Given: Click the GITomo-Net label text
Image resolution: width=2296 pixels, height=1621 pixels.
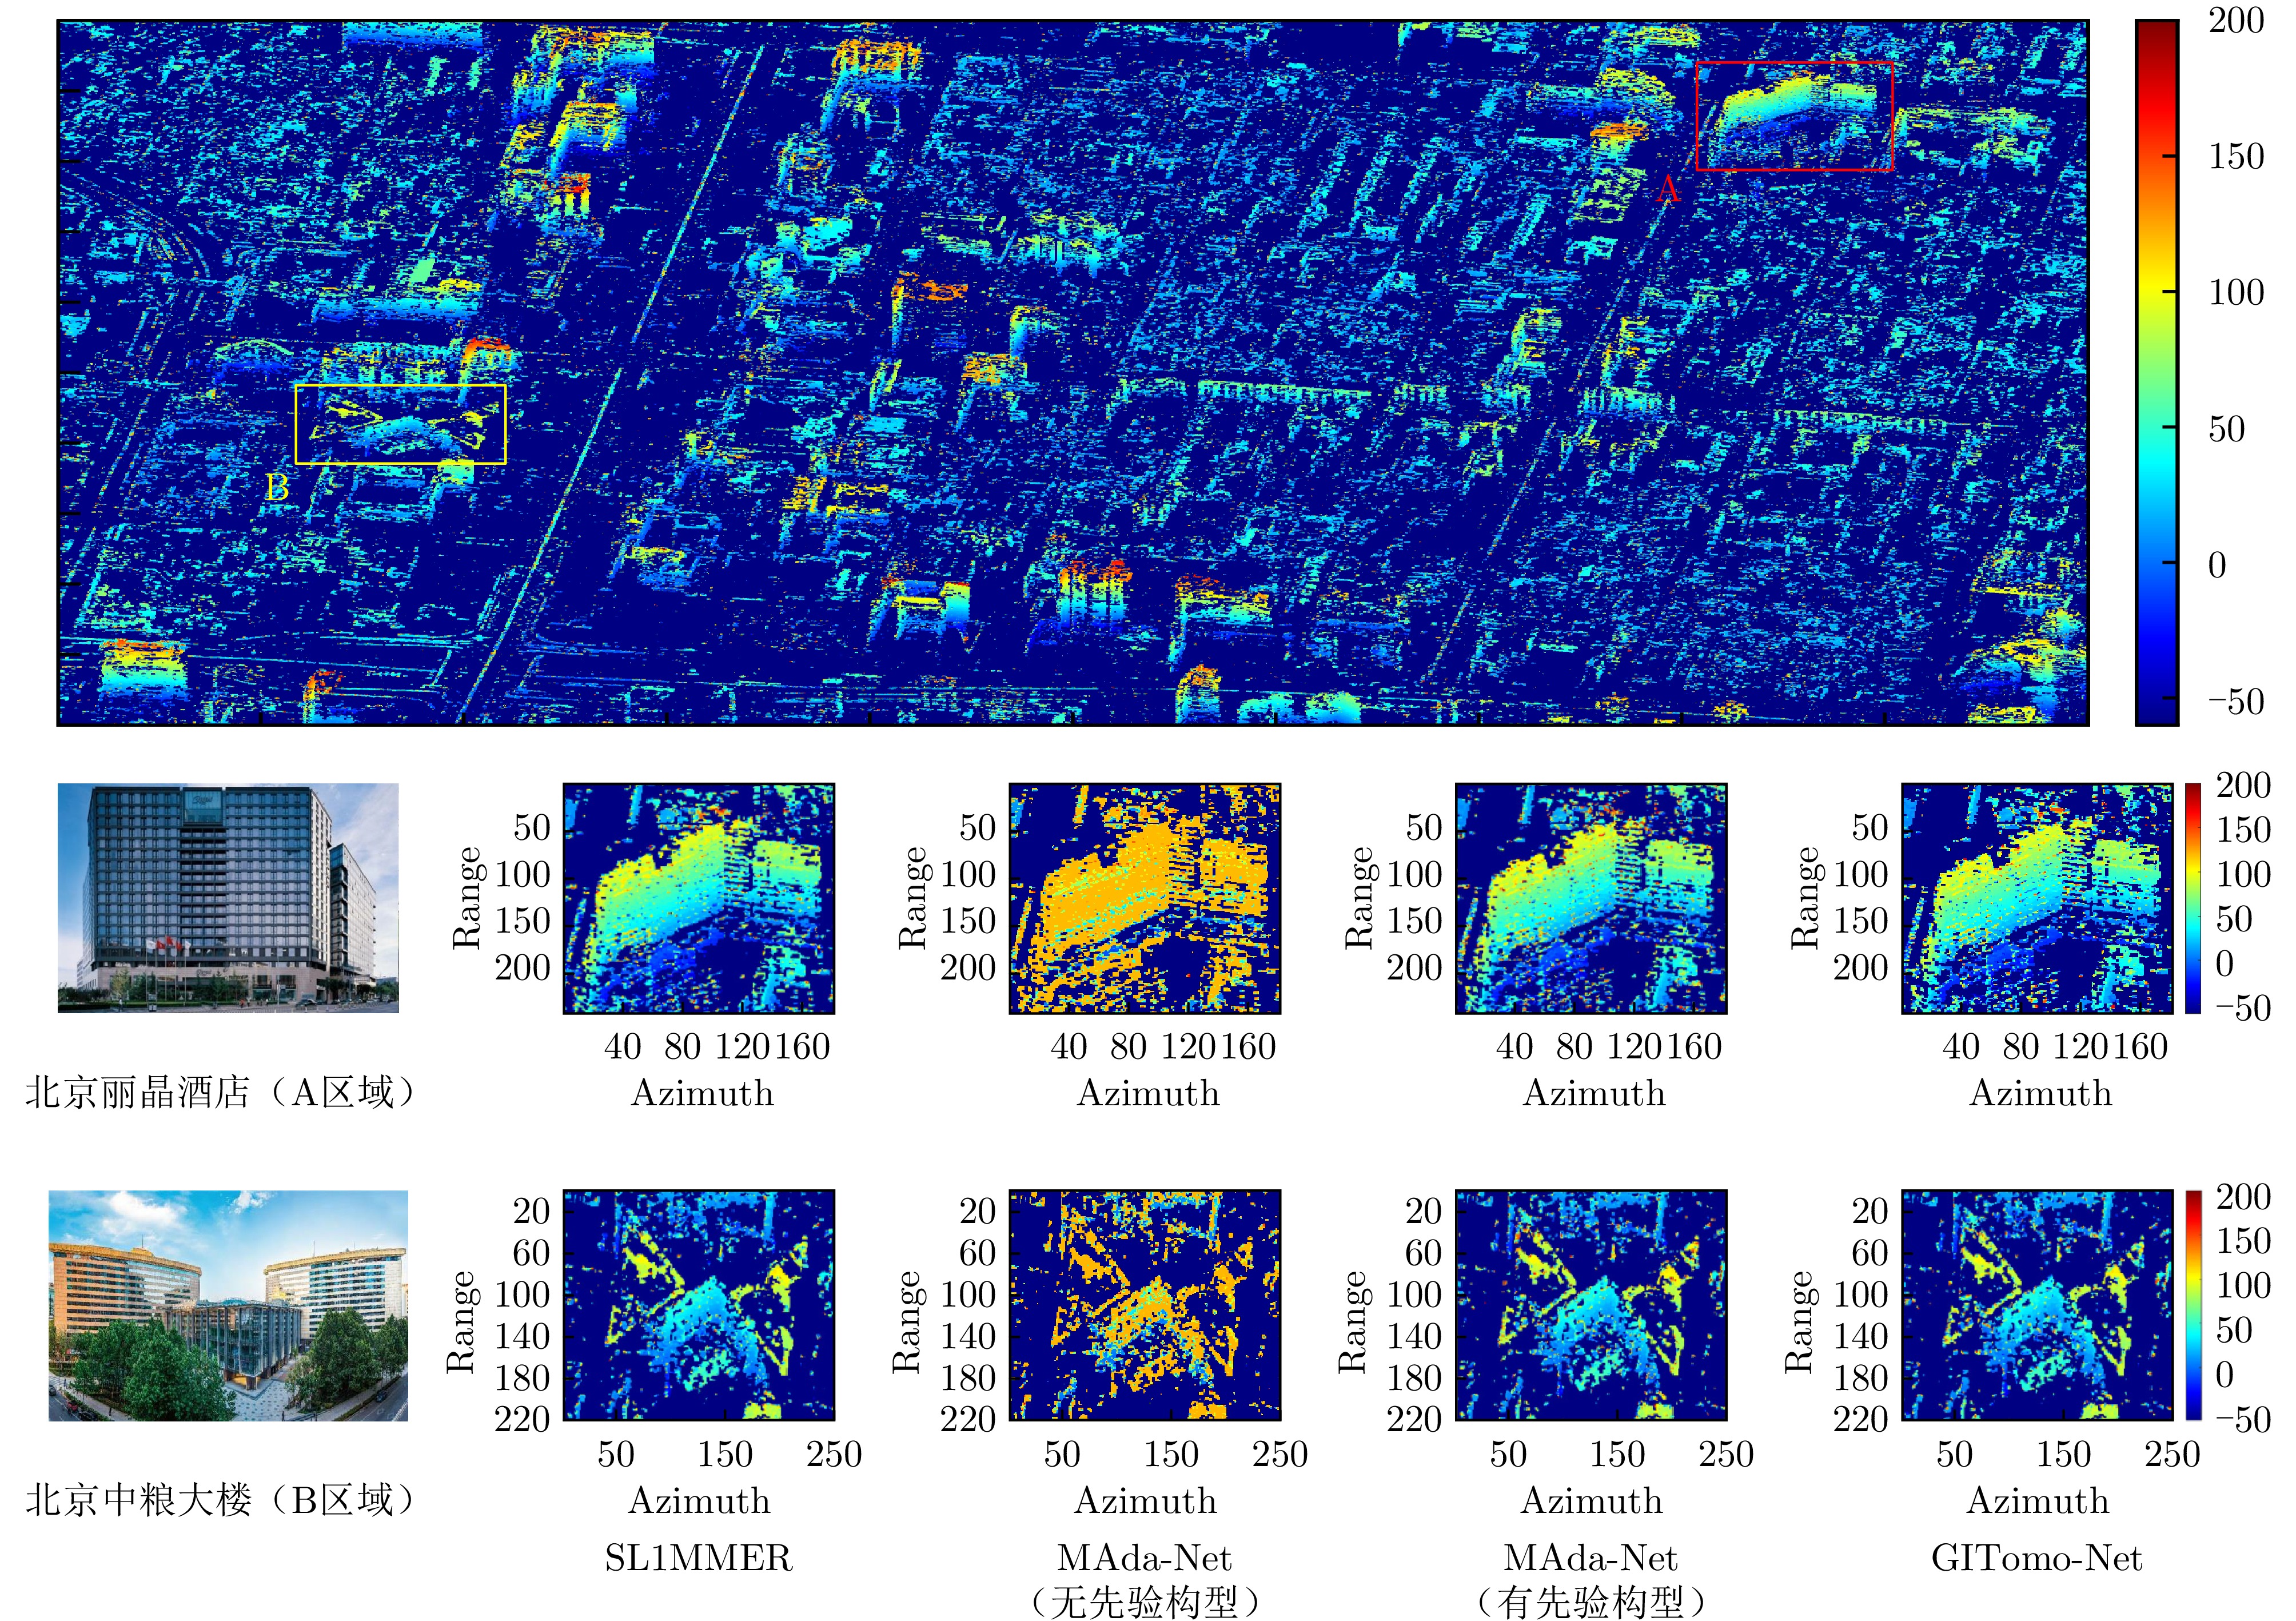Looking at the screenshot, I should point(2036,1557).
